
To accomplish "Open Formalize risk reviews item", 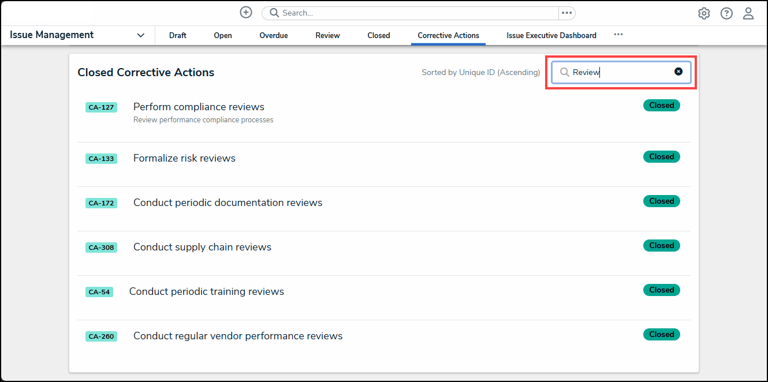I will pyautogui.click(x=184, y=158).
